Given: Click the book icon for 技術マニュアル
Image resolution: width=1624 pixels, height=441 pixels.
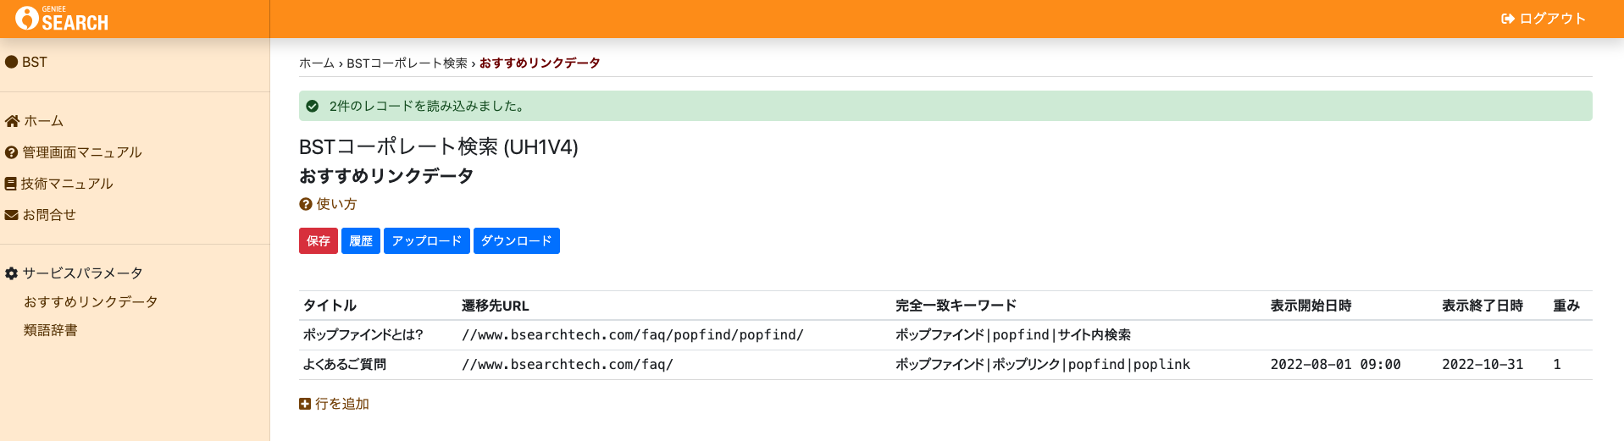Looking at the screenshot, I should 10,184.
